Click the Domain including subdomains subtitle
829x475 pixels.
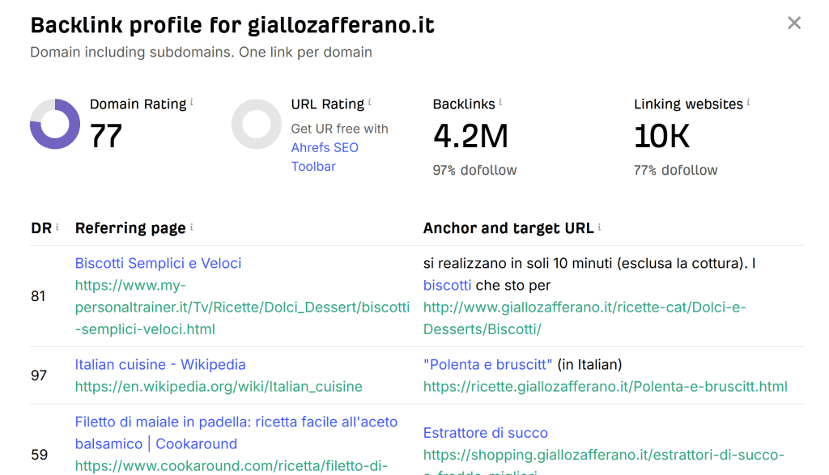pos(201,53)
